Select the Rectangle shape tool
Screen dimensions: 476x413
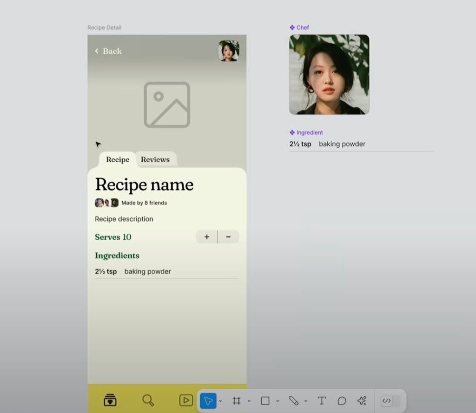[x=265, y=401]
